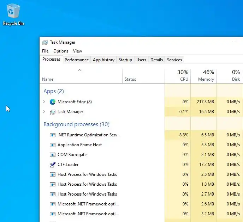Minimize the Task Manager window

click(234, 42)
